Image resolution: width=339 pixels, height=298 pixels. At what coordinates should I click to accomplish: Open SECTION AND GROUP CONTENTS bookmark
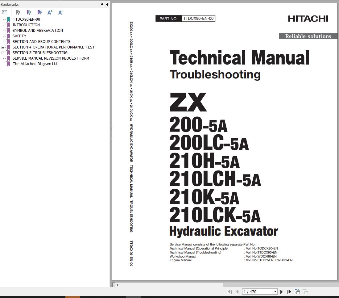42,42
